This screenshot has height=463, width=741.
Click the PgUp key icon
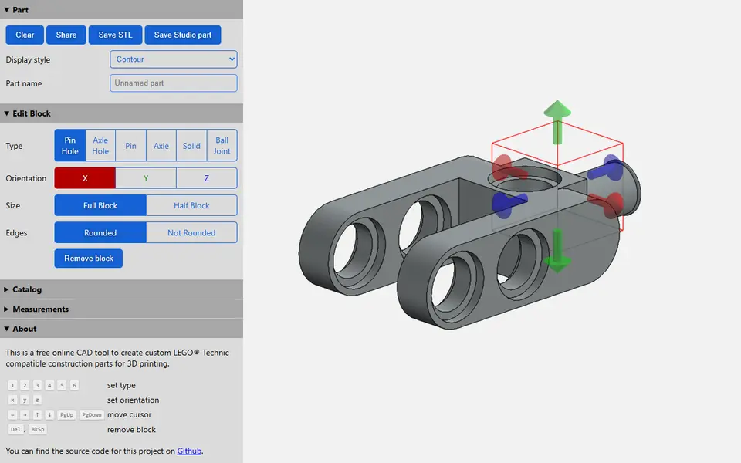tap(66, 414)
